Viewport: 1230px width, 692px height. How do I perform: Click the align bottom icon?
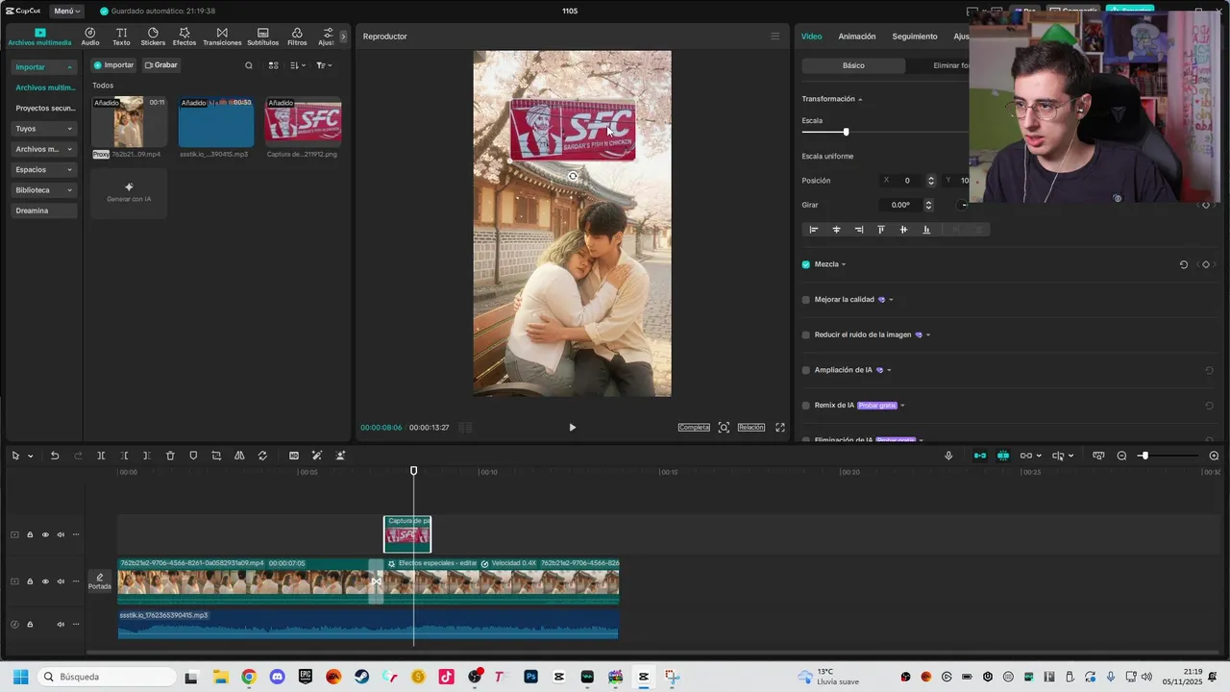(926, 230)
